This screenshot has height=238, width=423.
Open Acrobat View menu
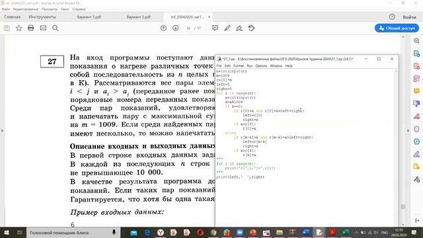(50, 9)
